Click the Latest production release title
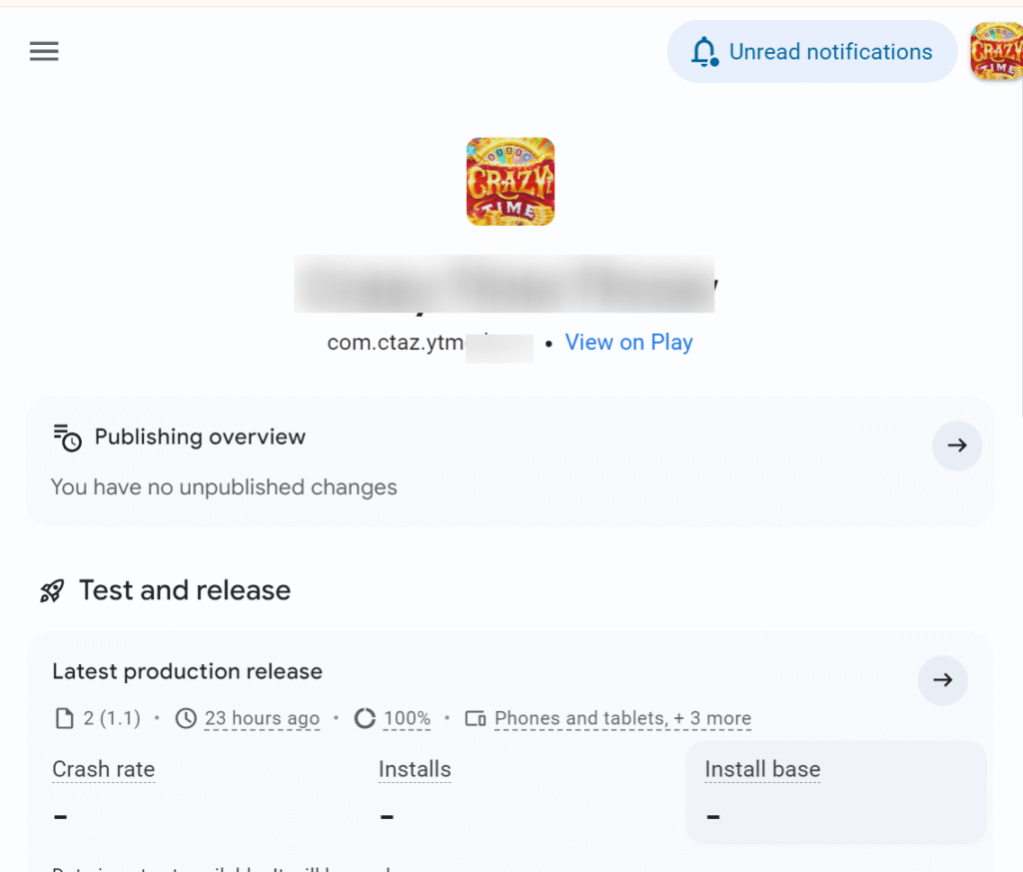This screenshot has height=872, width=1023. pyautogui.click(x=187, y=671)
